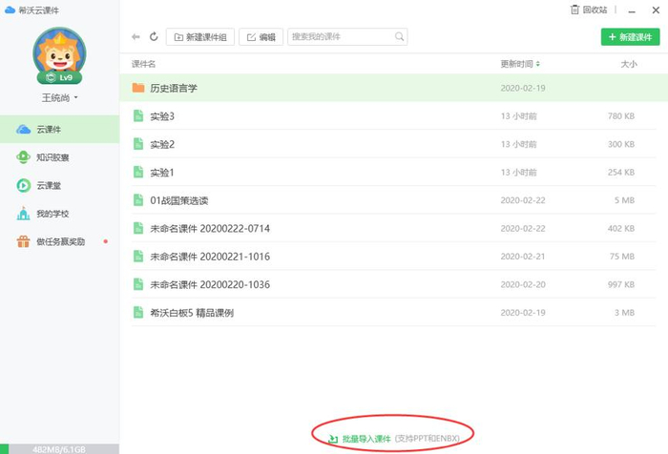
Task: Click the green 新建课件 button
Action: click(x=630, y=37)
